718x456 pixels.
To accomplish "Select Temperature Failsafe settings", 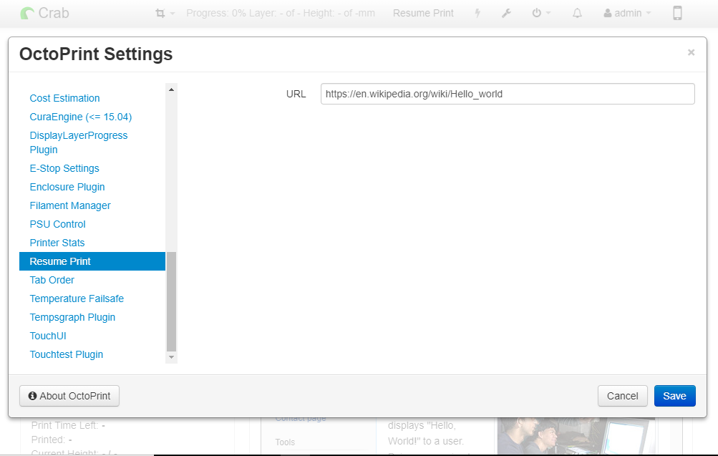I will point(77,299).
